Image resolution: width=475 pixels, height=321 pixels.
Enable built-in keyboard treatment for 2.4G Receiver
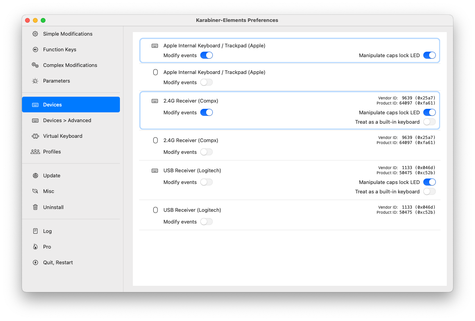430,122
